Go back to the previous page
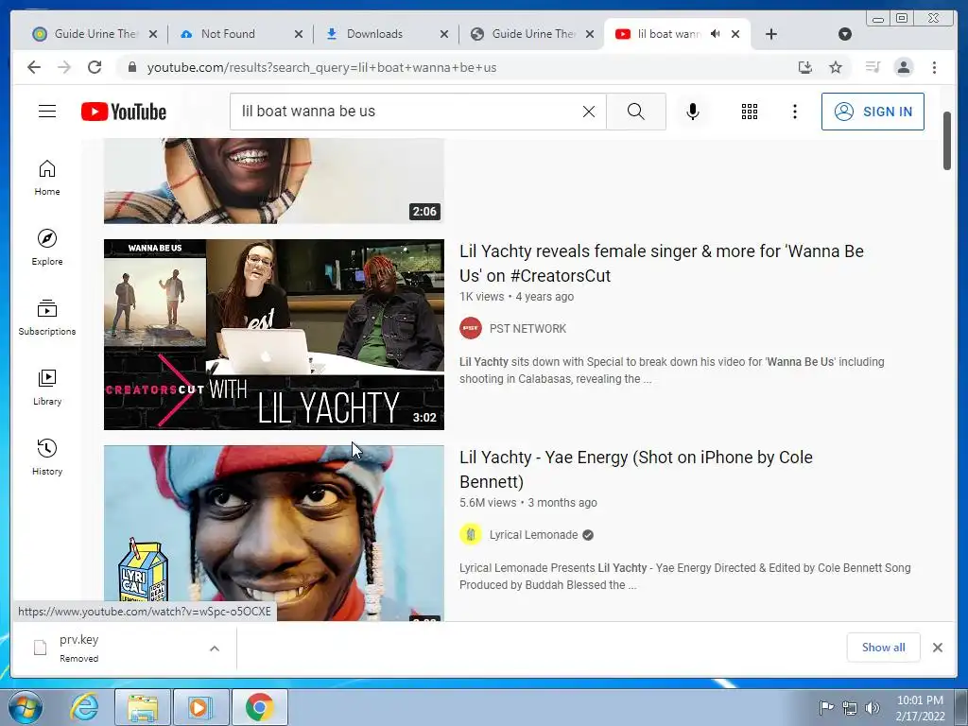The image size is (968, 726). tap(34, 67)
